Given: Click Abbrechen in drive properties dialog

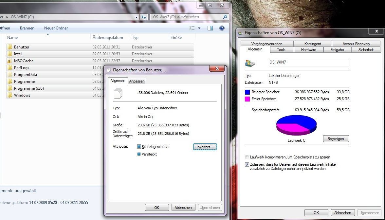Looking at the screenshot, I should tap(342, 213).
